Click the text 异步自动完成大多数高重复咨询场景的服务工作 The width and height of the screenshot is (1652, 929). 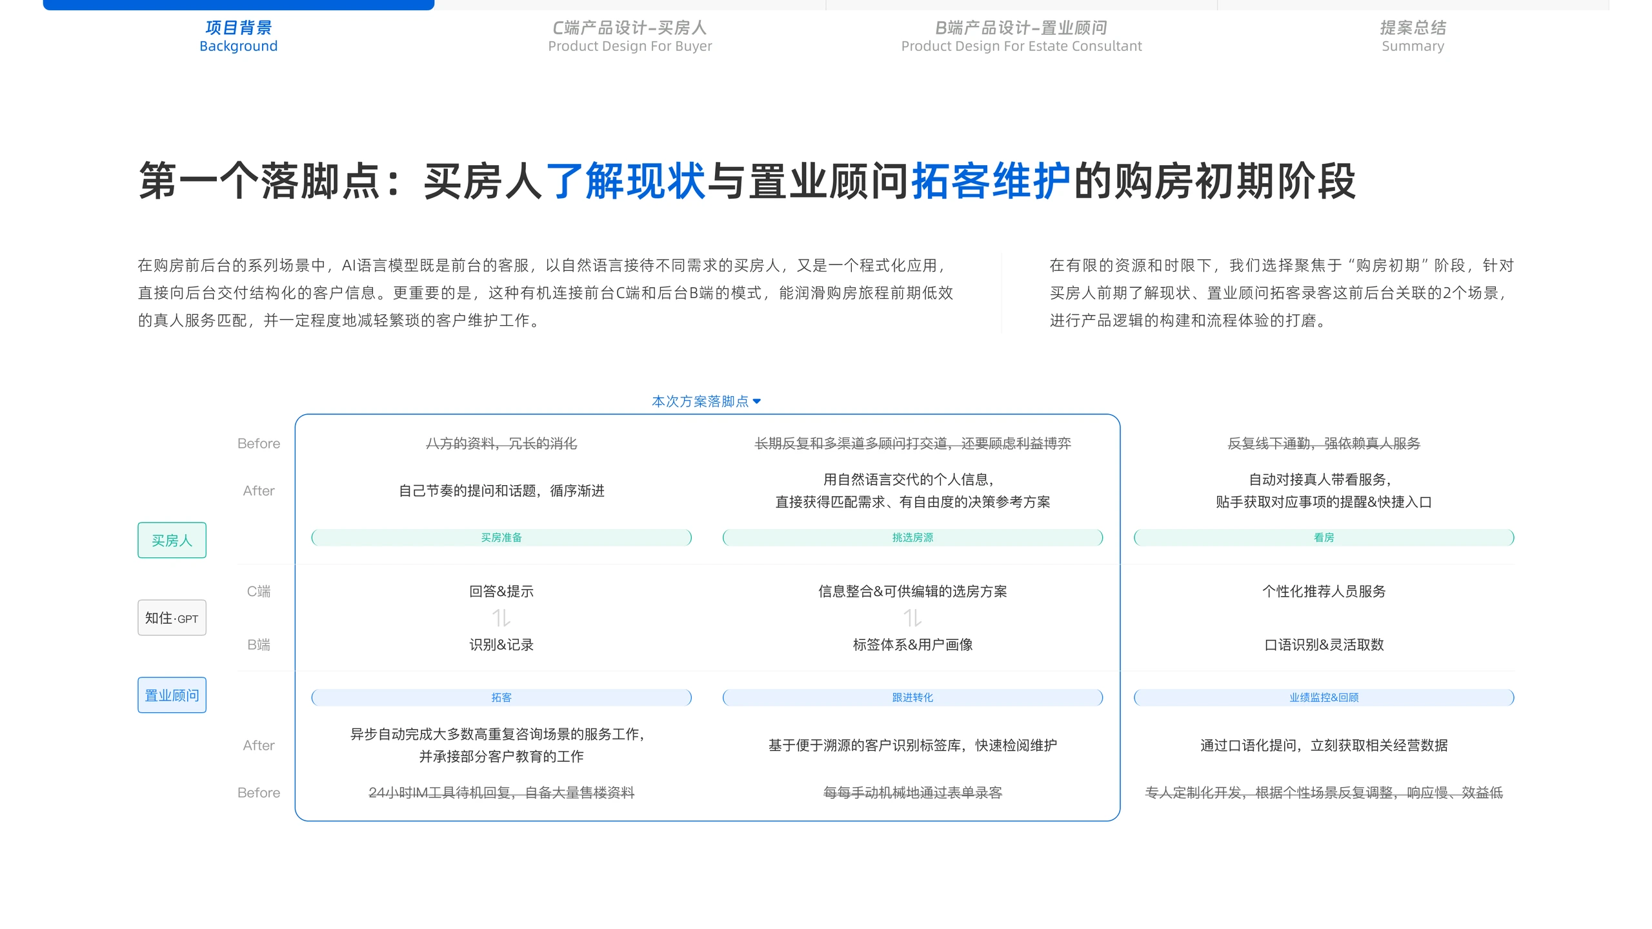[x=495, y=734]
